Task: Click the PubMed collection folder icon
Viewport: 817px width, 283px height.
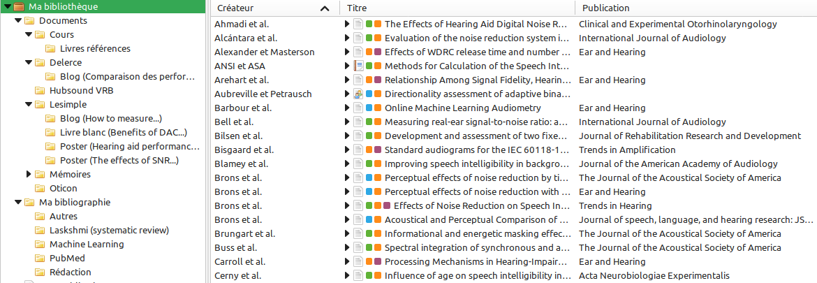Action: click(x=40, y=259)
